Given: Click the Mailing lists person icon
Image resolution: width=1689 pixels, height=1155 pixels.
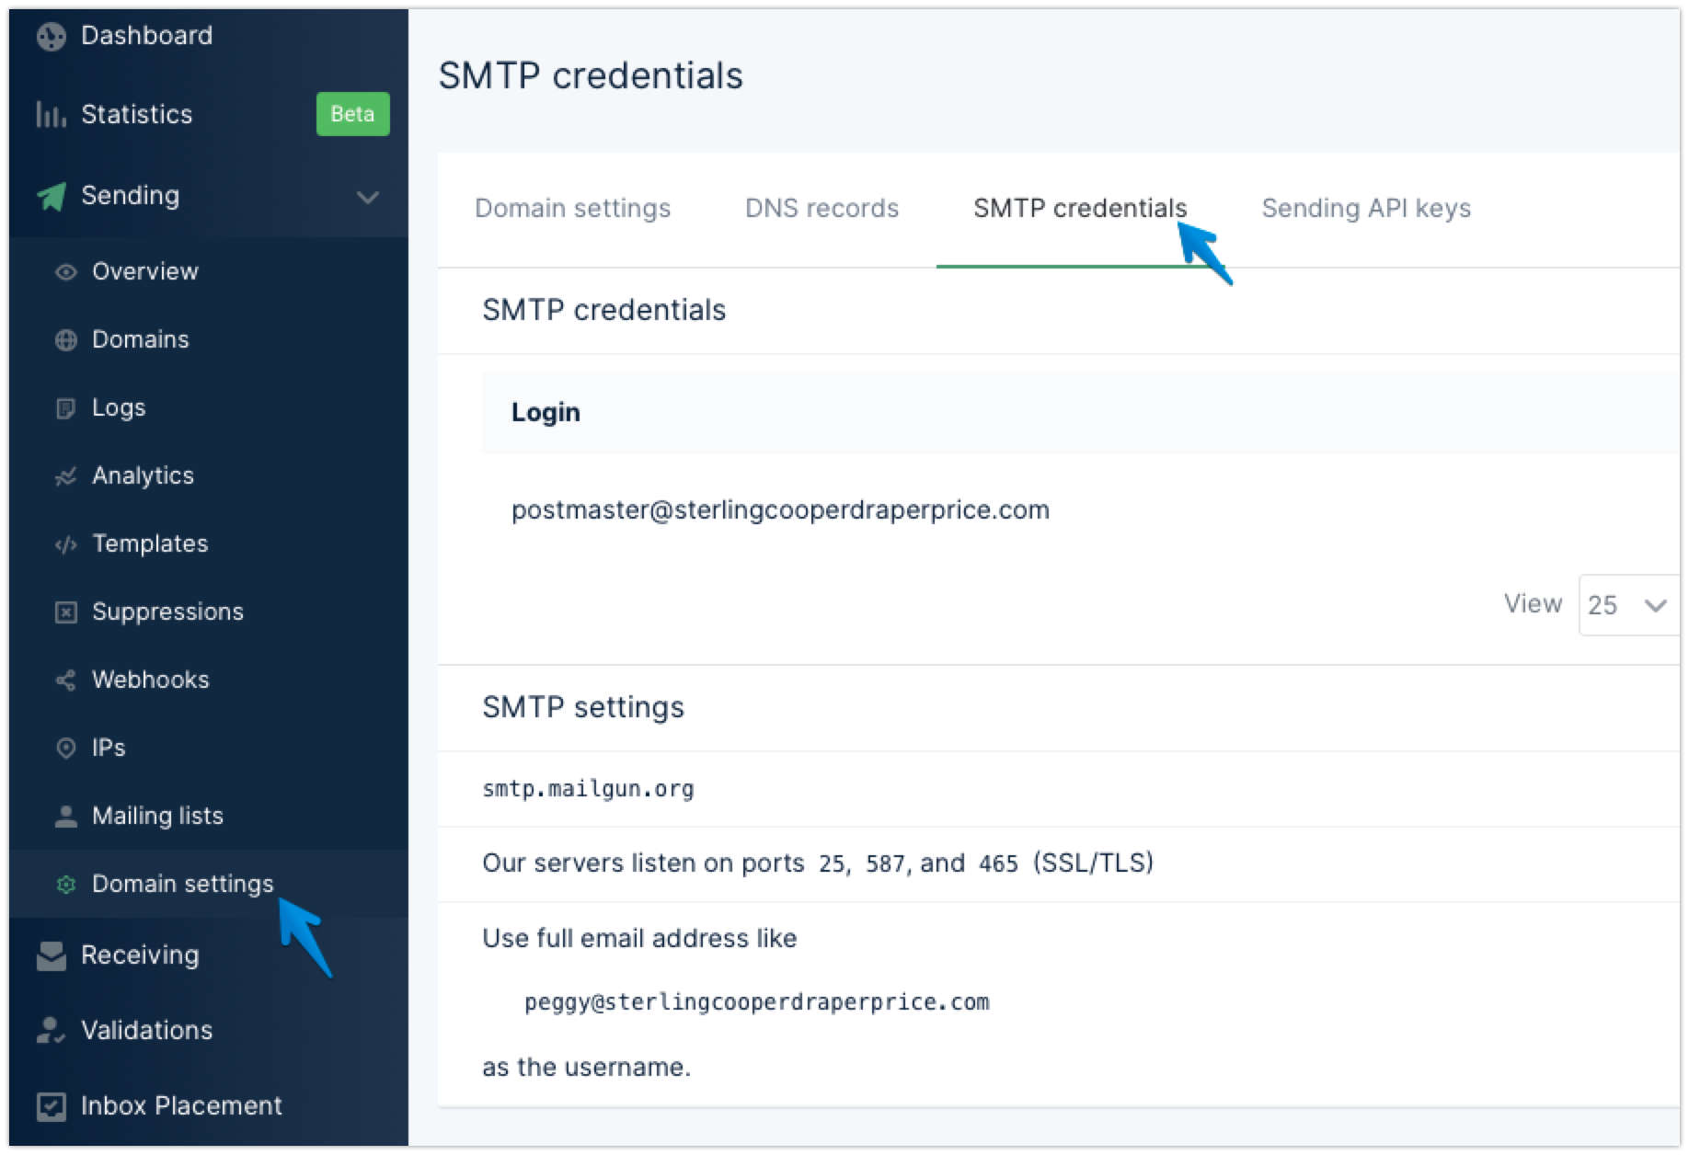Looking at the screenshot, I should (66, 817).
